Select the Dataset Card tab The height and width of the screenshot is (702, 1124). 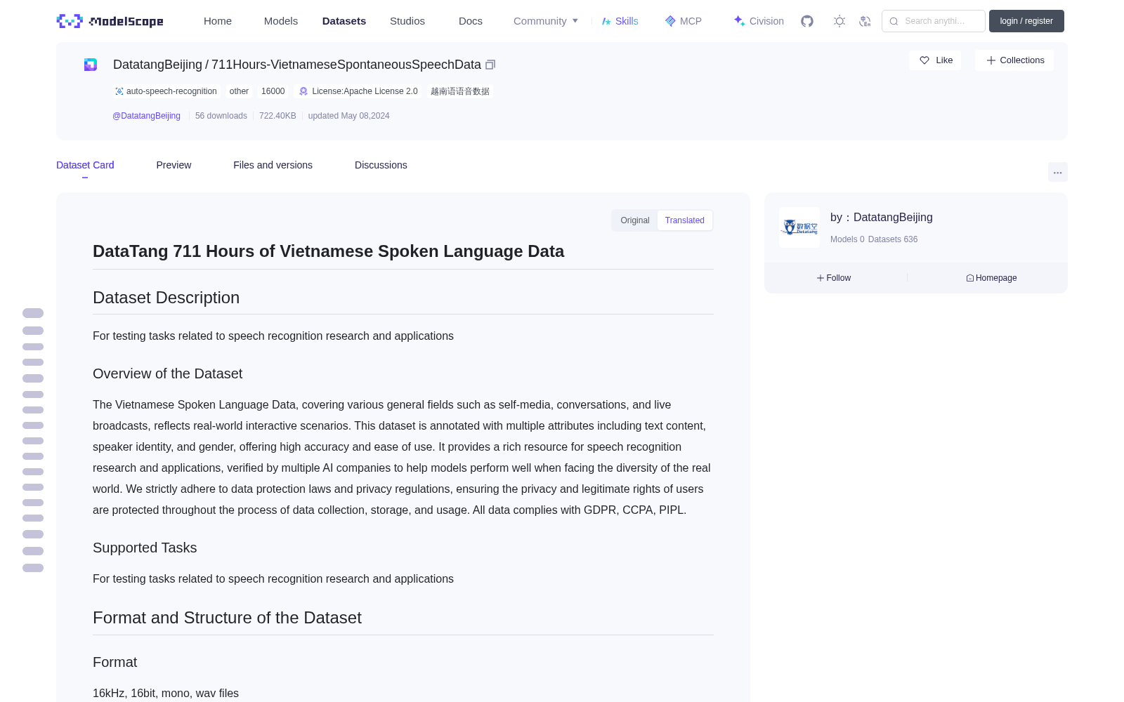tap(85, 165)
